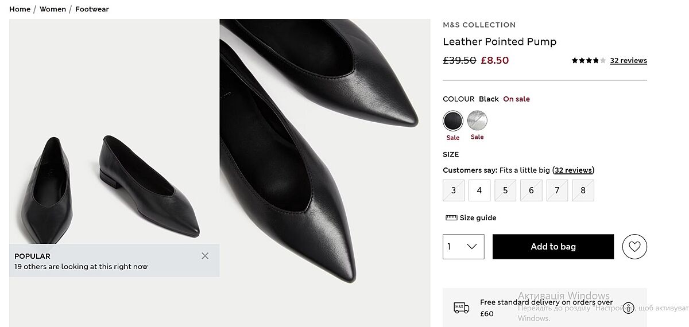
Task: Open the Size guide link
Action: coord(478,218)
